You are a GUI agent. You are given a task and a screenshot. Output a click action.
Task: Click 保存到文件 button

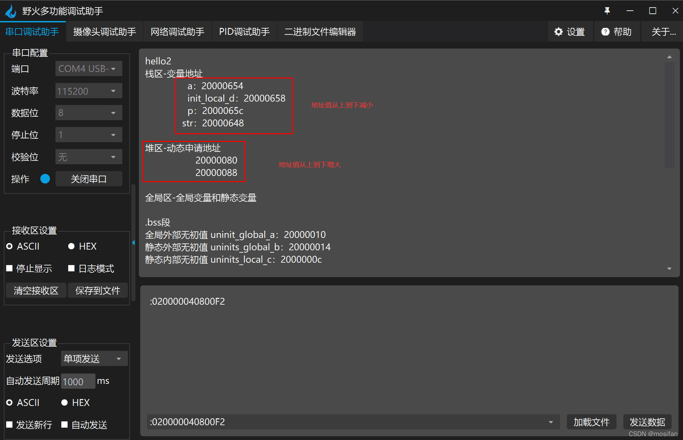point(98,290)
